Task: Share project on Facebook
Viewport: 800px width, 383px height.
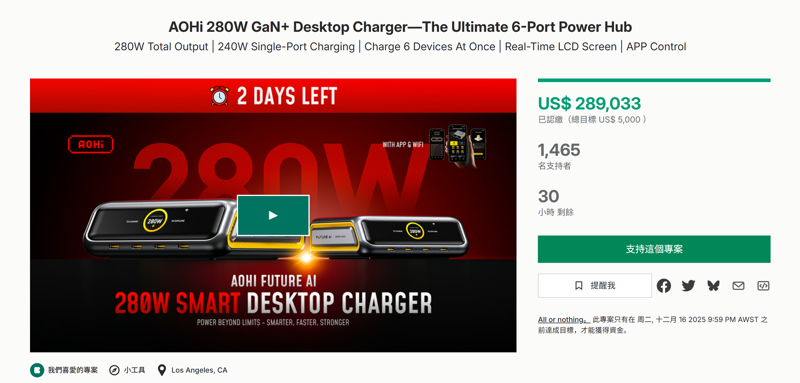Action: pyautogui.click(x=664, y=285)
